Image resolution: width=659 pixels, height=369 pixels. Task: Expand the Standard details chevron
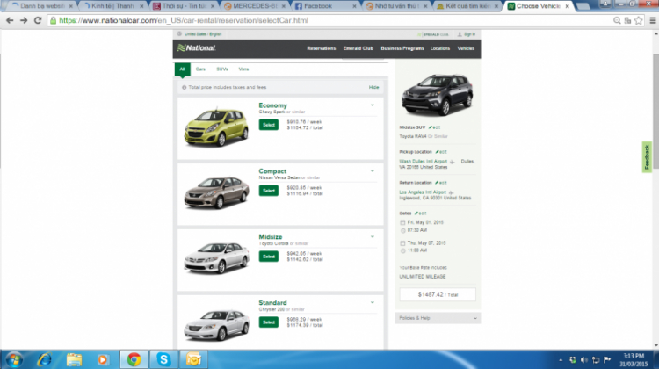(x=373, y=302)
